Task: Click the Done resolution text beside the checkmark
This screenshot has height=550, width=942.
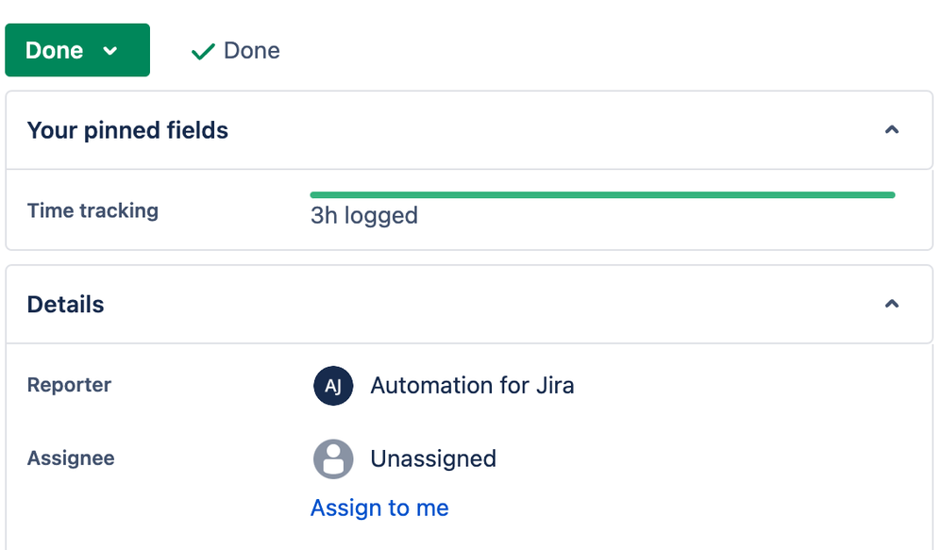Action: point(252,50)
